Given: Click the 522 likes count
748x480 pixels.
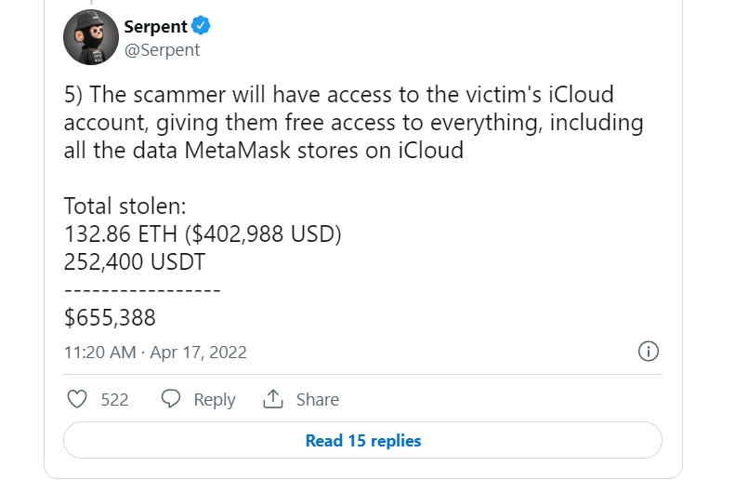Looking at the screenshot, I should click(x=114, y=399).
